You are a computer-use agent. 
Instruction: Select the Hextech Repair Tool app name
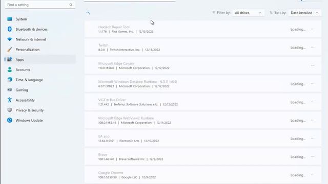click(x=114, y=27)
